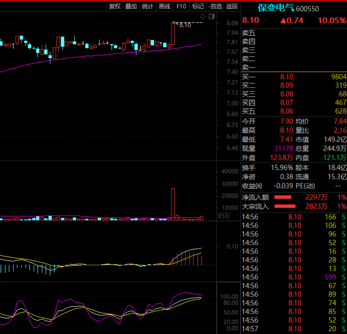Click the diamond marker icon above the chart
The width and height of the screenshot is (347, 334).
(203, 16)
